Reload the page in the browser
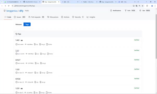The image size is (157, 94). pyautogui.click(x=9, y=6)
